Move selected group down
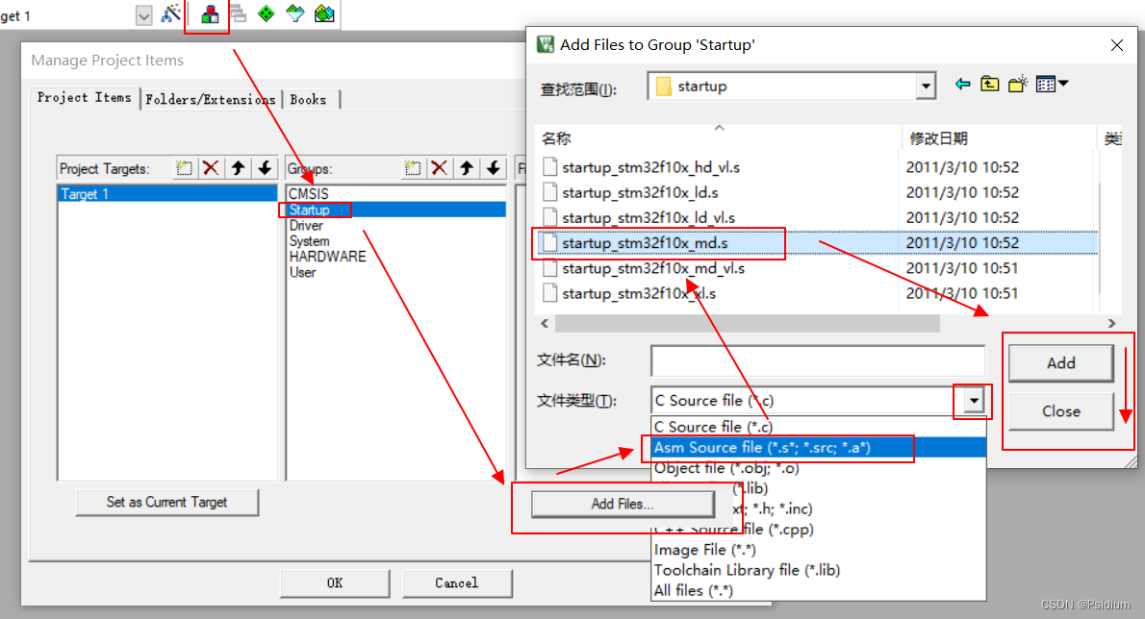 [494, 168]
